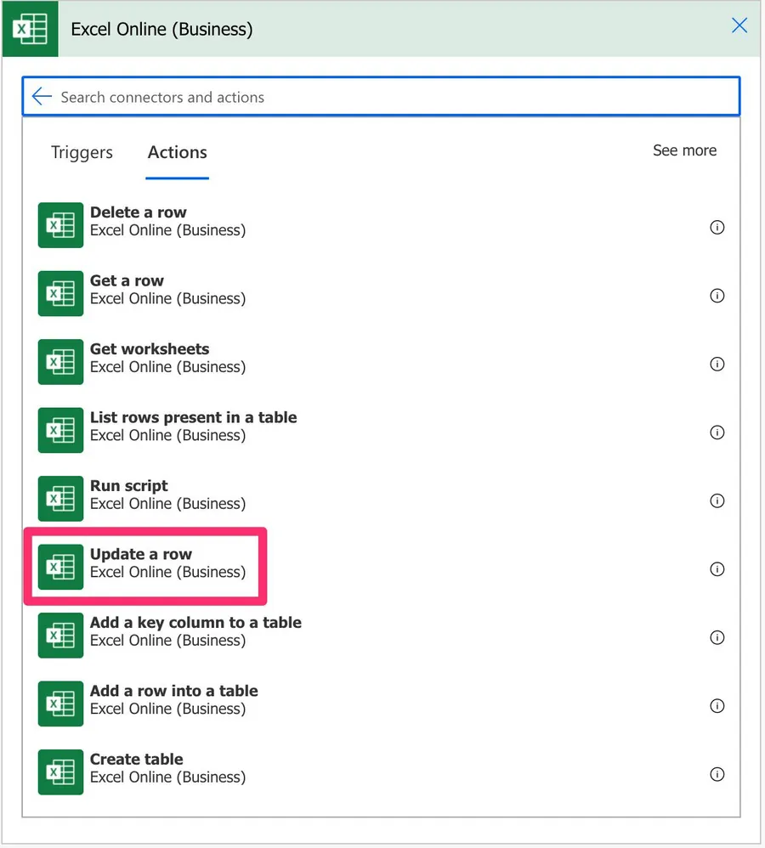
Task: Select the Actions tab
Action: click(x=177, y=153)
